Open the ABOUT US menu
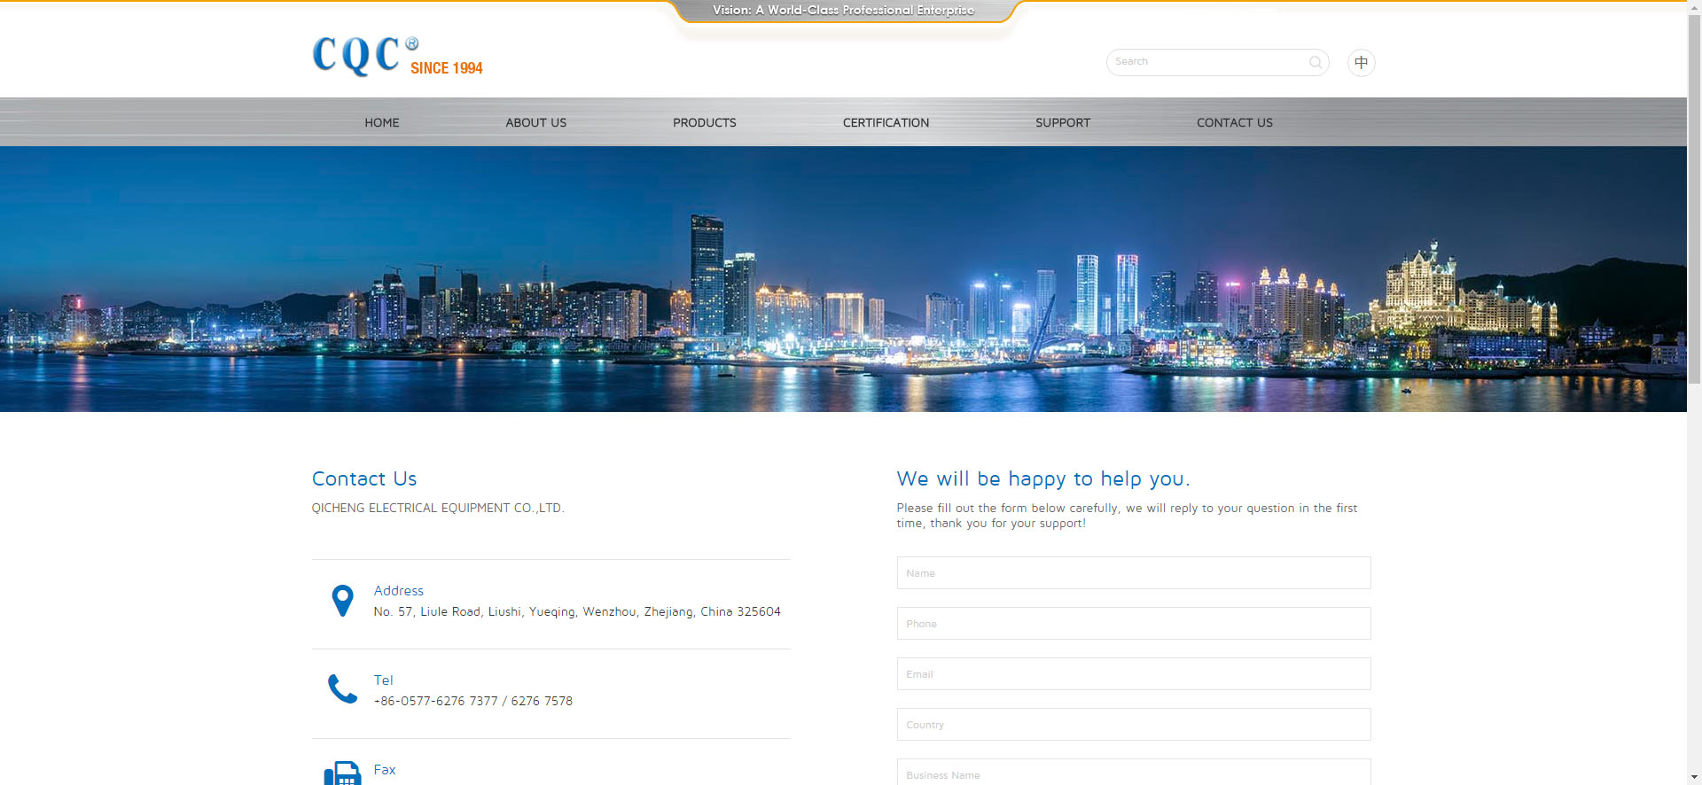Image resolution: width=1702 pixels, height=785 pixels. pos(535,122)
